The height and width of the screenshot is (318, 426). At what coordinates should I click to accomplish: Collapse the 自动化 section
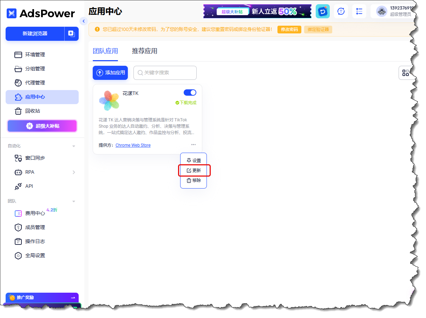tap(74, 146)
